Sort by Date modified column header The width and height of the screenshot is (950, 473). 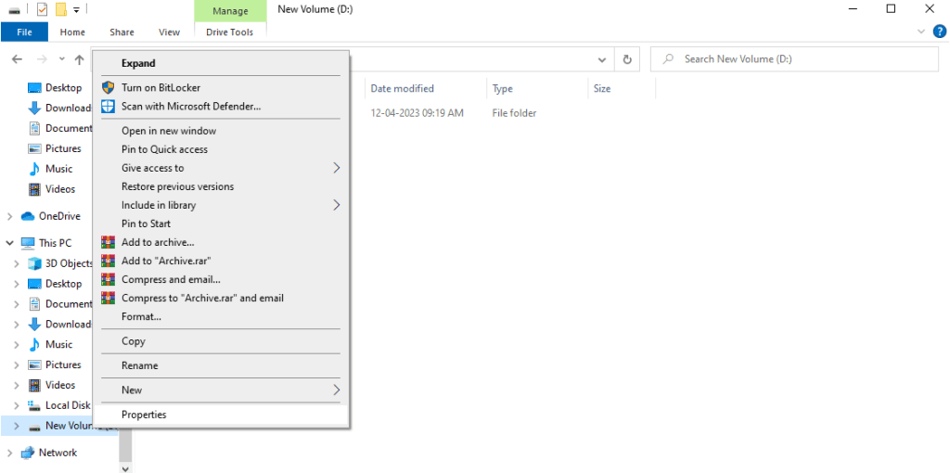click(x=402, y=89)
